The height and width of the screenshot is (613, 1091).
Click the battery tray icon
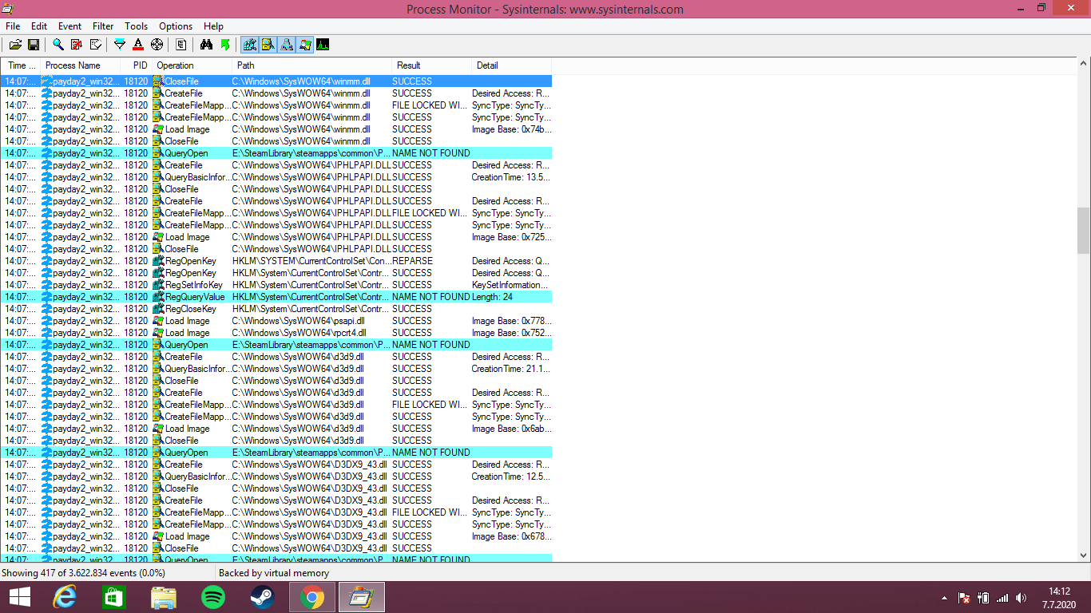tap(983, 598)
